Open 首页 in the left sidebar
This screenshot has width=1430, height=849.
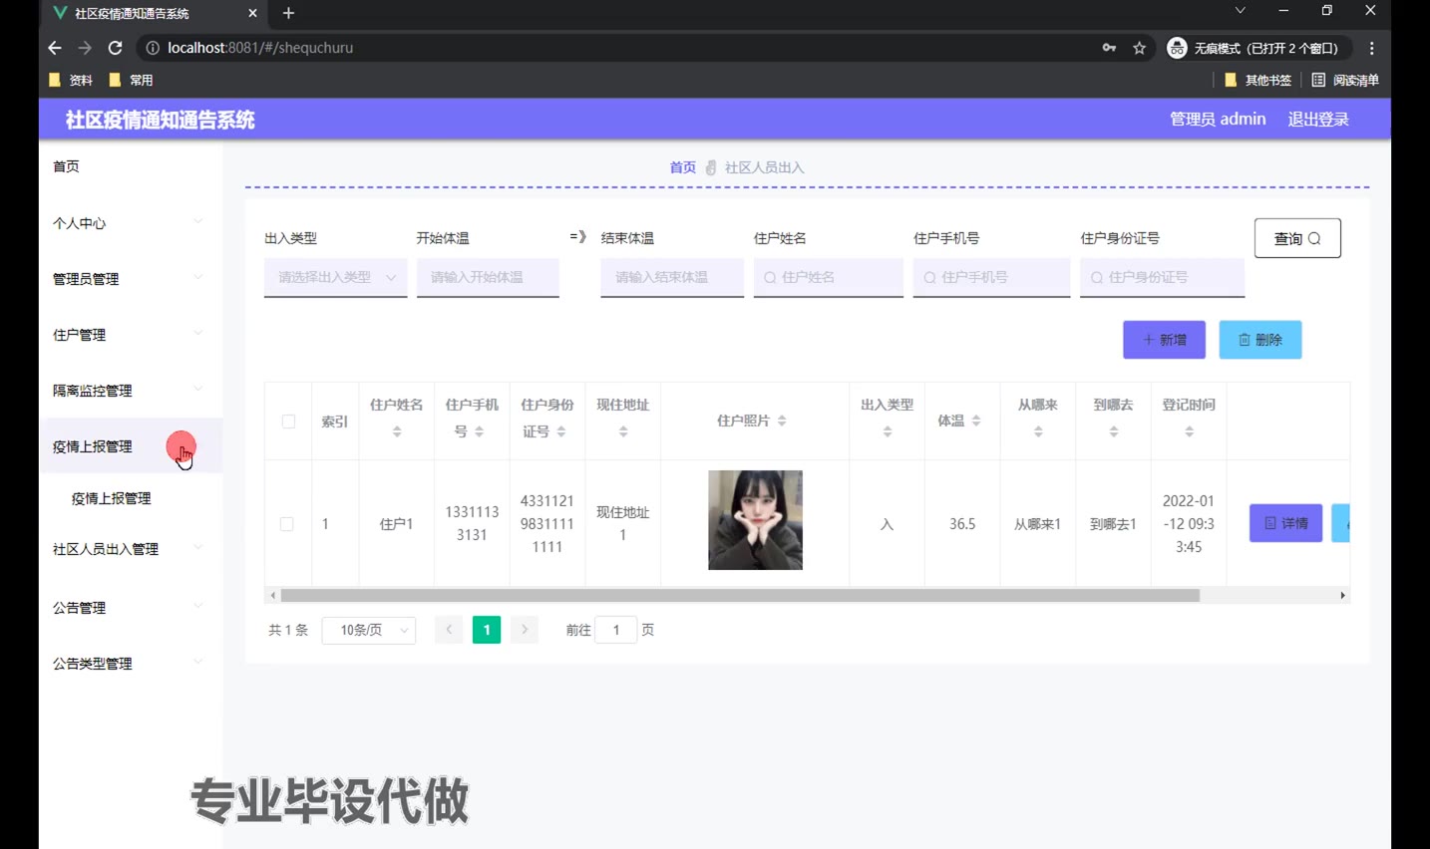tap(67, 166)
